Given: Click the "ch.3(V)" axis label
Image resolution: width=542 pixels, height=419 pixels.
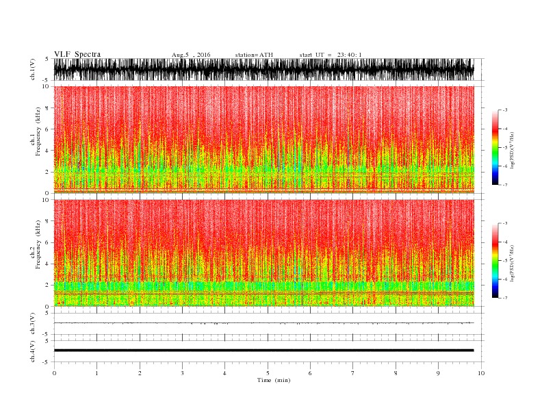Looking at the screenshot, I should [33, 324].
